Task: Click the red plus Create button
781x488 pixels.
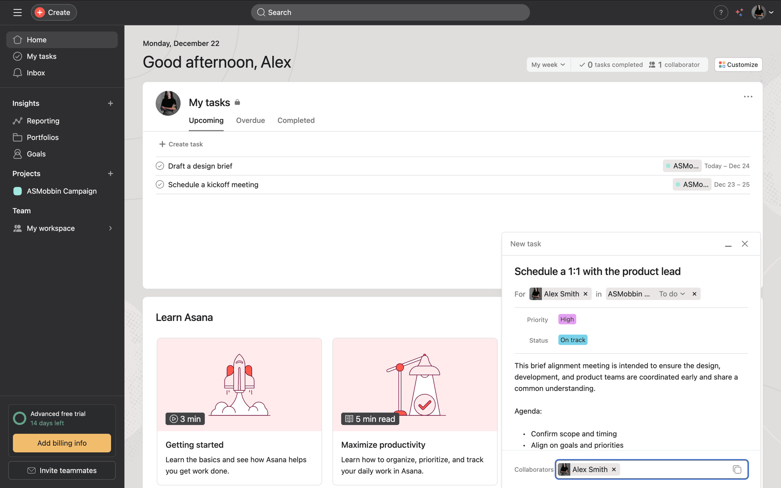Action: 54,12
